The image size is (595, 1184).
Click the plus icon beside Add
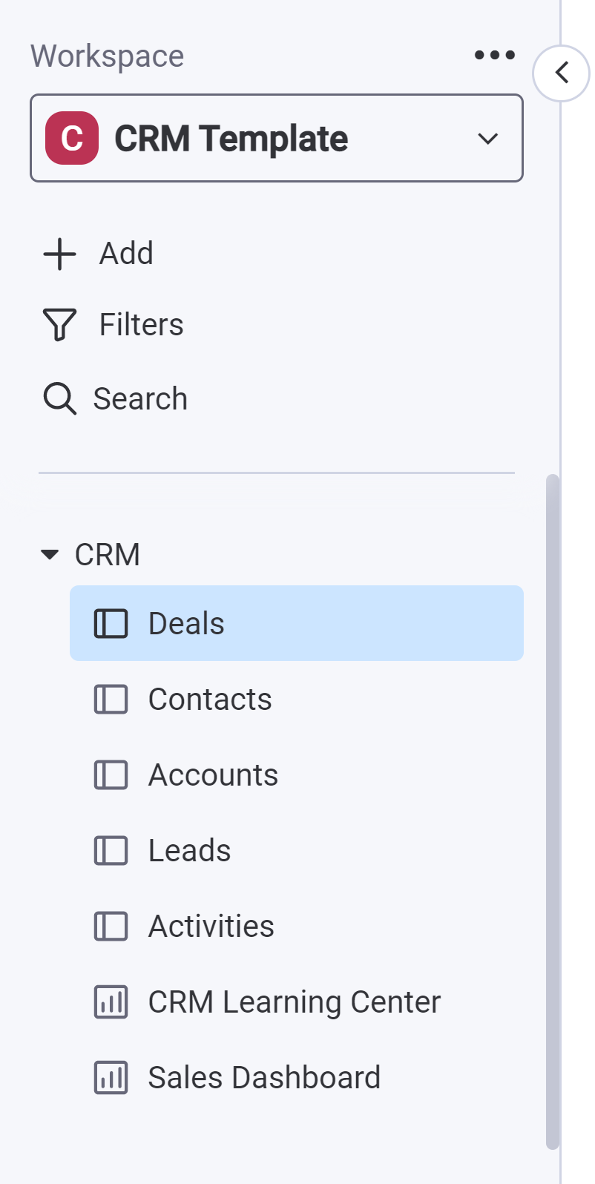coord(60,254)
